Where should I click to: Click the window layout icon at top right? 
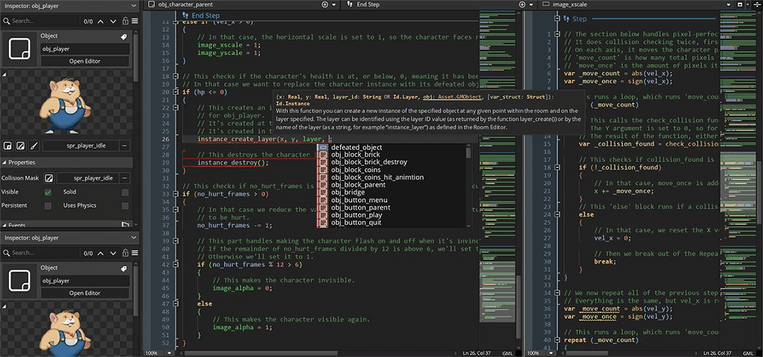coord(740,5)
